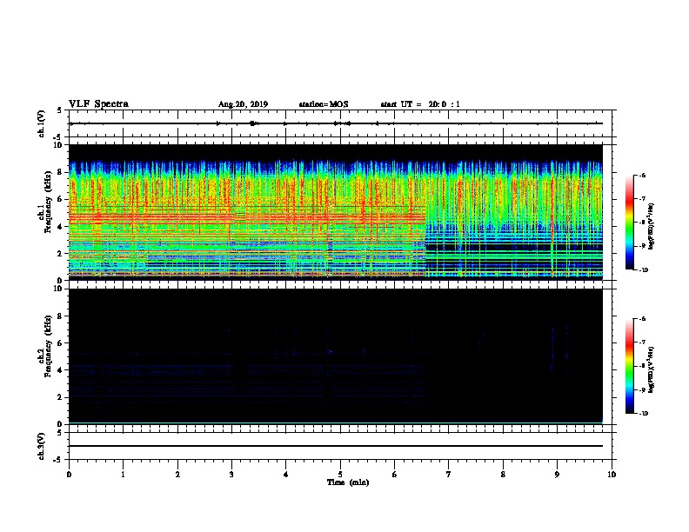Click the ch.1 colorbar log(PSD) label
This screenshot has width=689, height=532.
point(651,226)
